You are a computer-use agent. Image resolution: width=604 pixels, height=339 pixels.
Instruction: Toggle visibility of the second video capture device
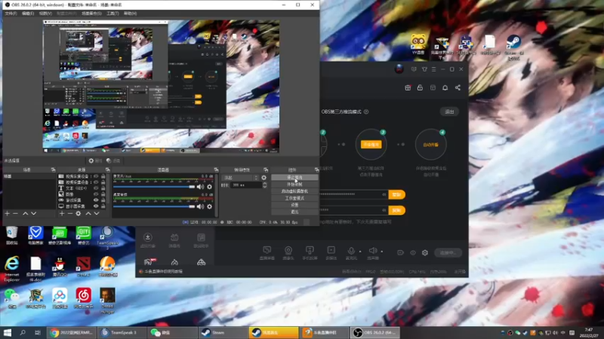[x=96, y=182]
